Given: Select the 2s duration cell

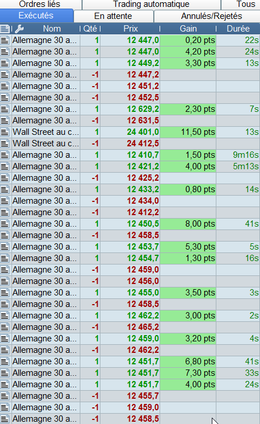Looking at the screenshot, I should [238, 316].
